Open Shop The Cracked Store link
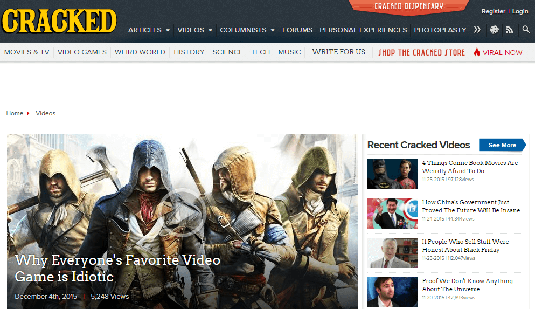The image size is (535, 309). pyautogui.click(x=421, y=52)
